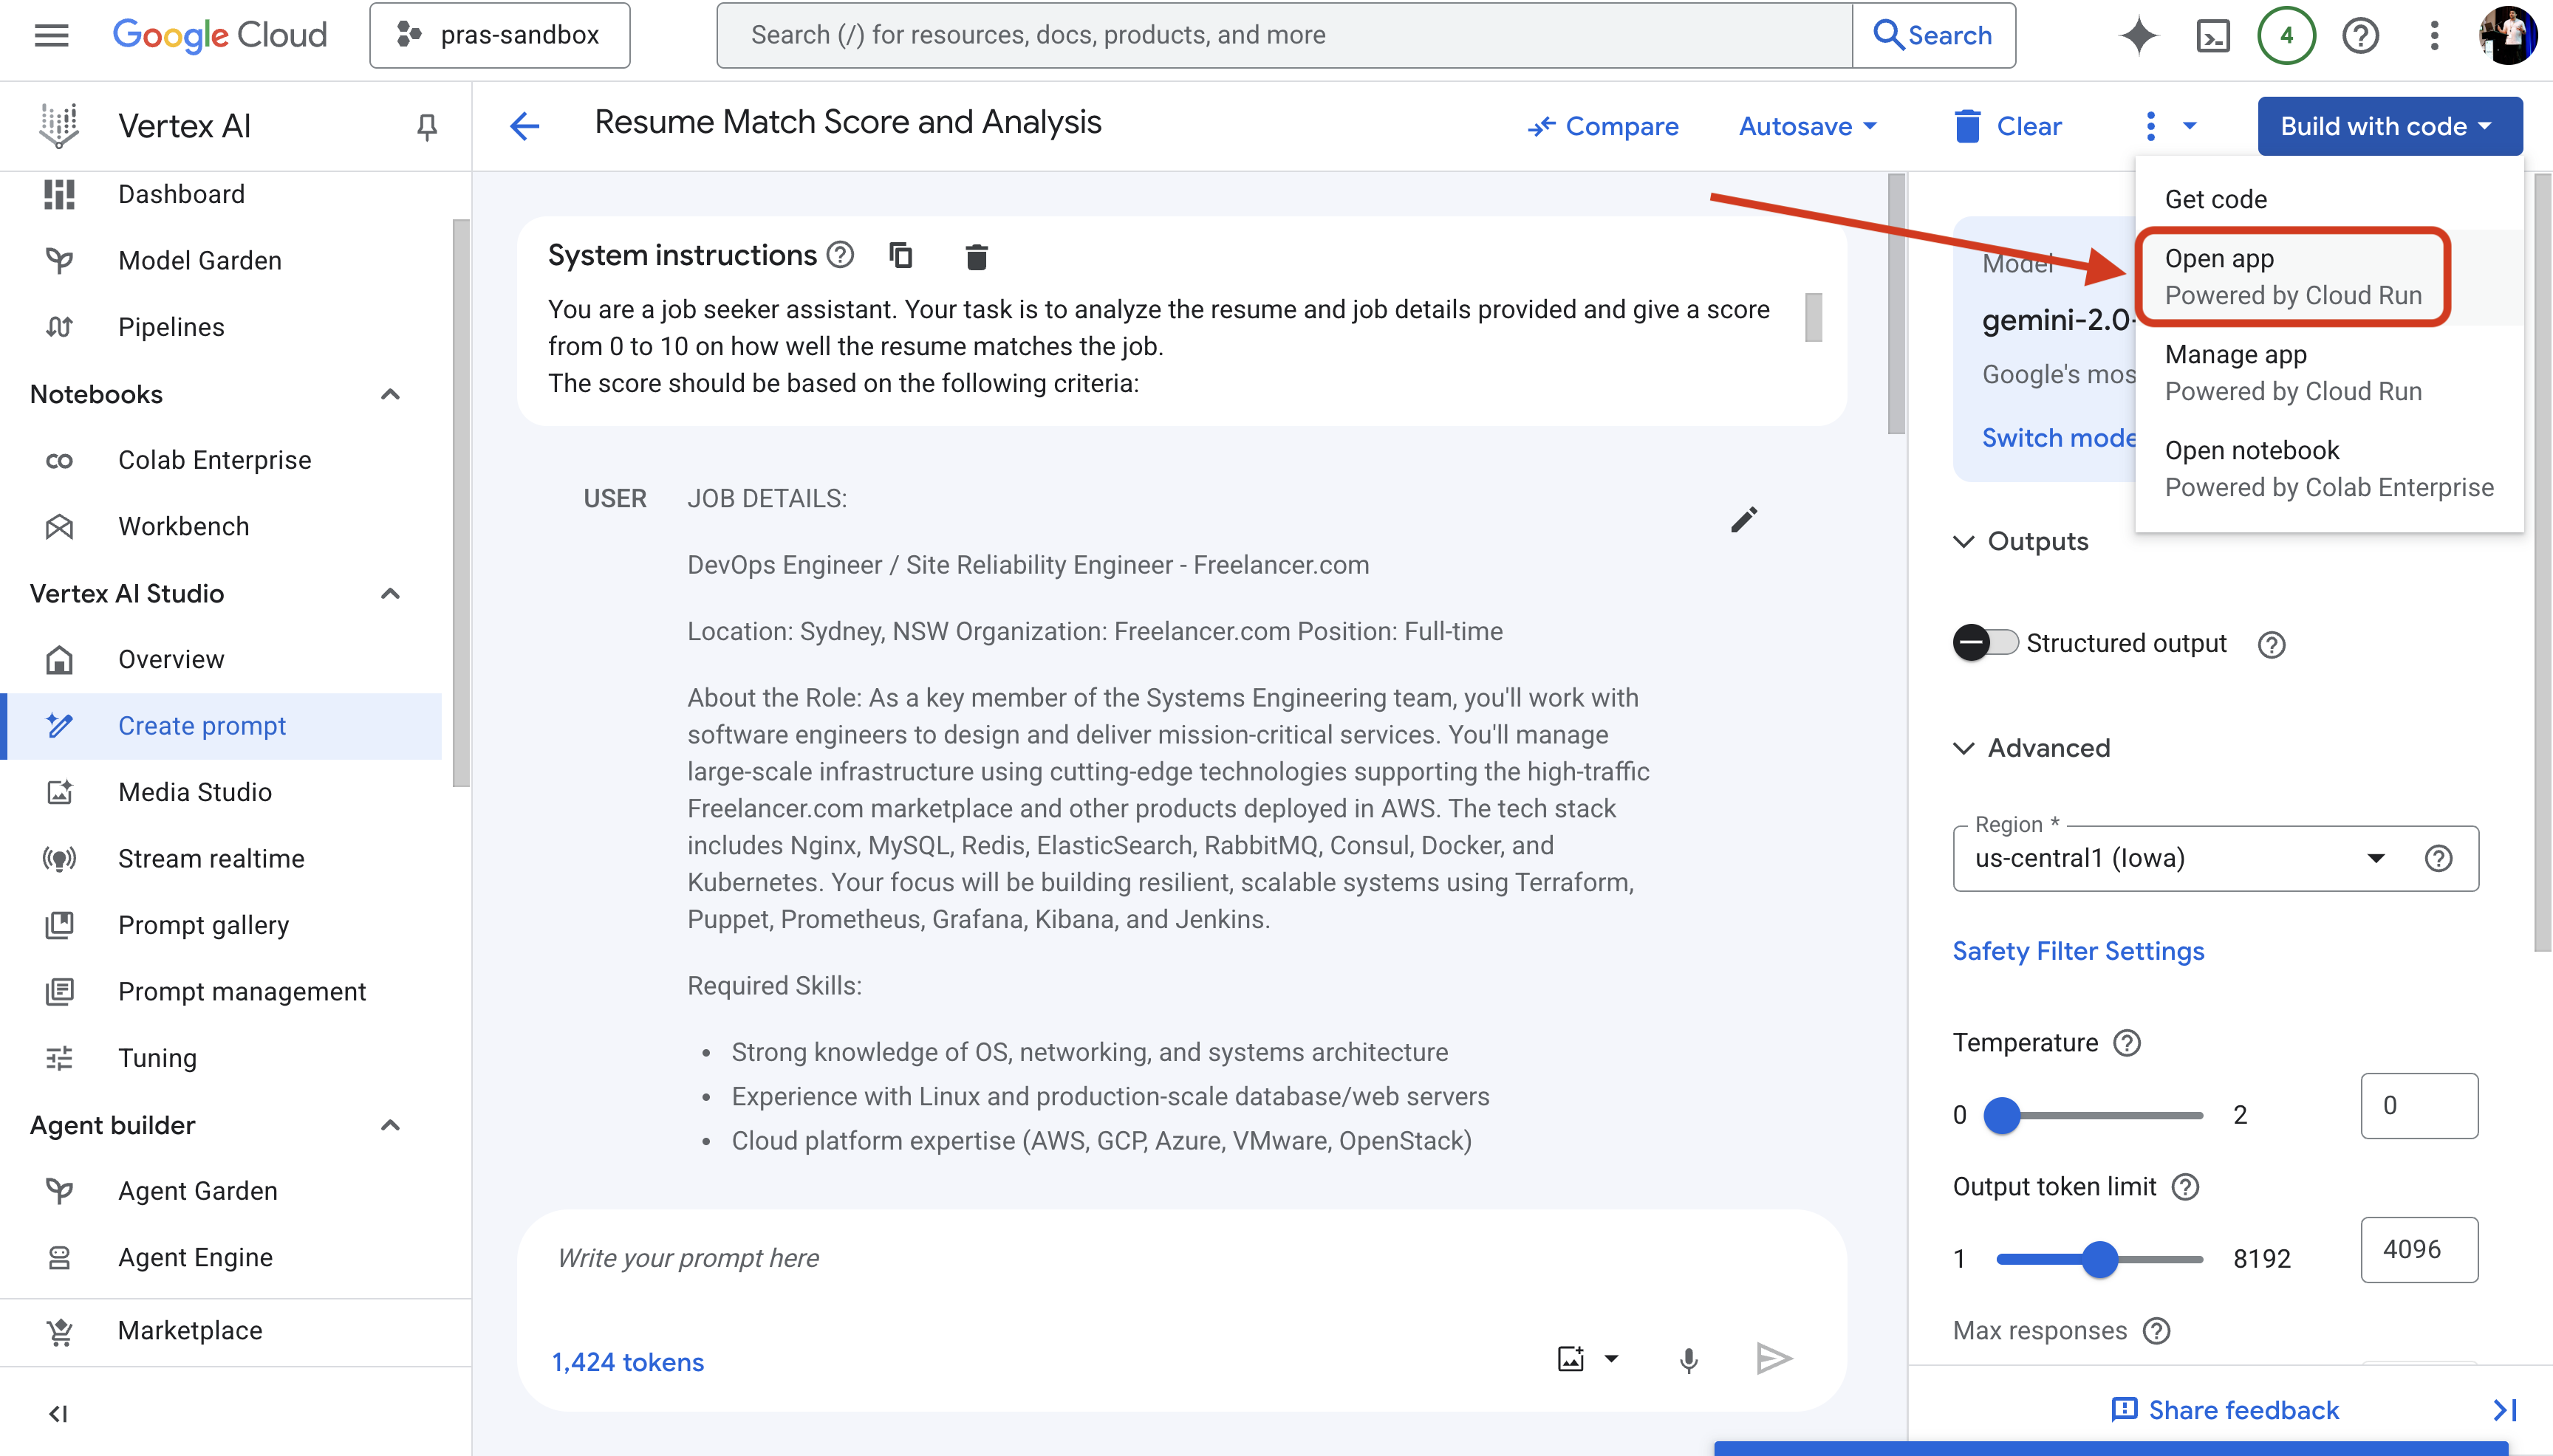The image size is (2553, 1456).
Task: Collapse the left navigation panel
Action: coord(58,1413)
